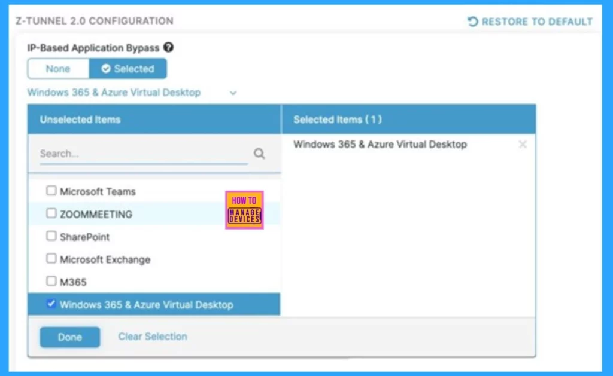This screenshot has width=613, height=376.
Task: Check the SharePoint checkbox
Action: pyautogui.click(x=51, y=236)
